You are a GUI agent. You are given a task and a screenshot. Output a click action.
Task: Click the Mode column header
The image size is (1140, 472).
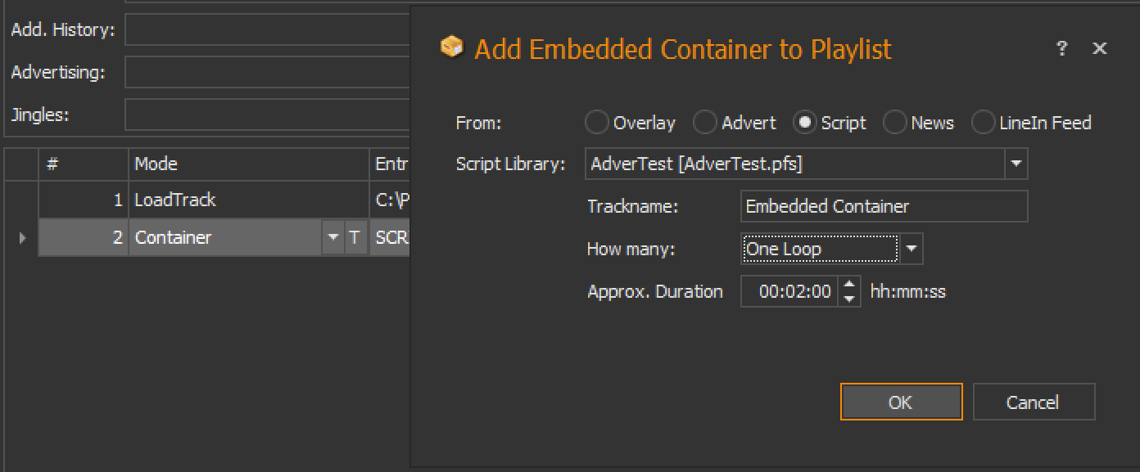click(x=246, y=164)
